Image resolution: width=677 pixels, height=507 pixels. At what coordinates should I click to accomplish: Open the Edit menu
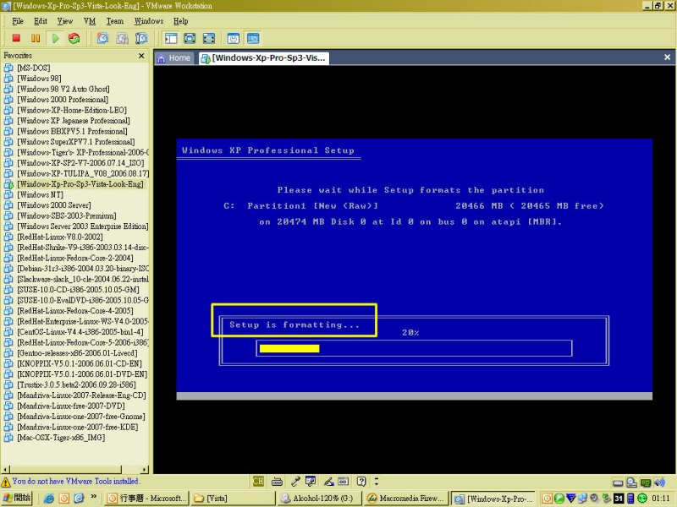coord(41,21)
